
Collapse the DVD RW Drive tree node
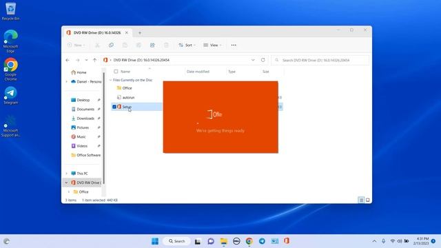pos(67,183)
